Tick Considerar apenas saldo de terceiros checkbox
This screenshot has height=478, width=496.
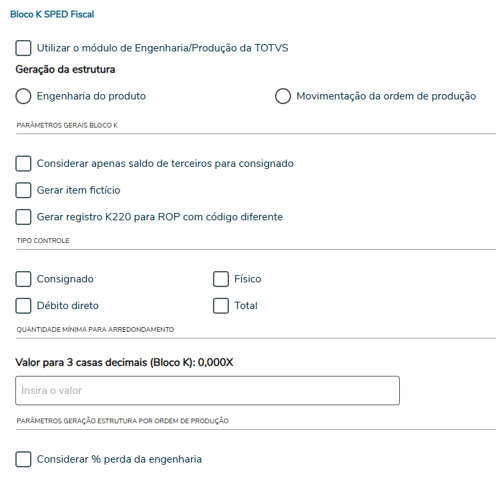click(x=23, y=164)
